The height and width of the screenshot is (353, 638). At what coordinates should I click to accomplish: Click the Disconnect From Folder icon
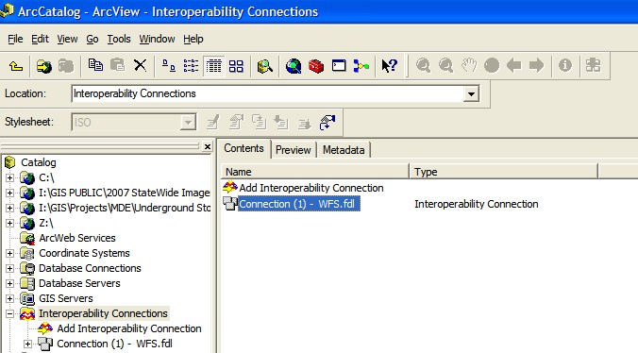coord(66,65)
